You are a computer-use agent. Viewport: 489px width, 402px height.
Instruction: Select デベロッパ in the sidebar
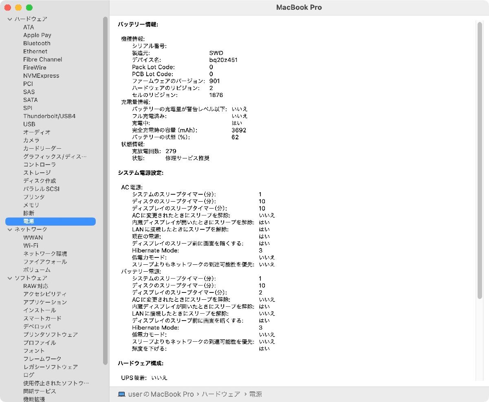[37, 326]
